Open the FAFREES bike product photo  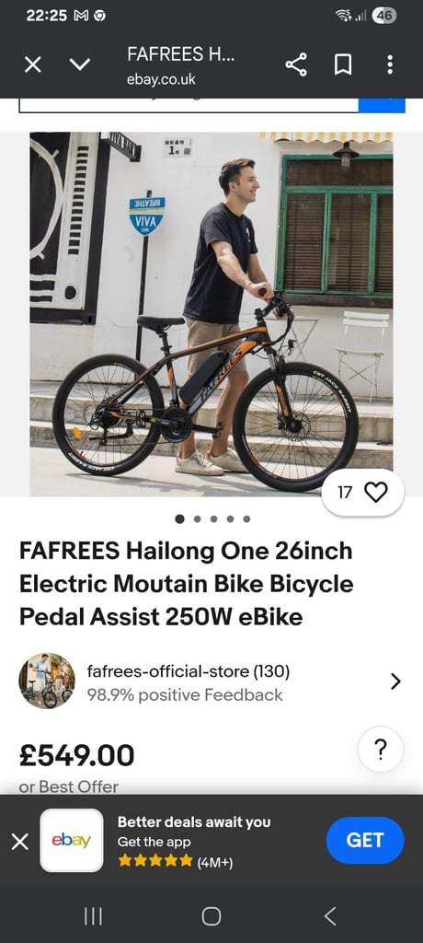click(211, 314)
